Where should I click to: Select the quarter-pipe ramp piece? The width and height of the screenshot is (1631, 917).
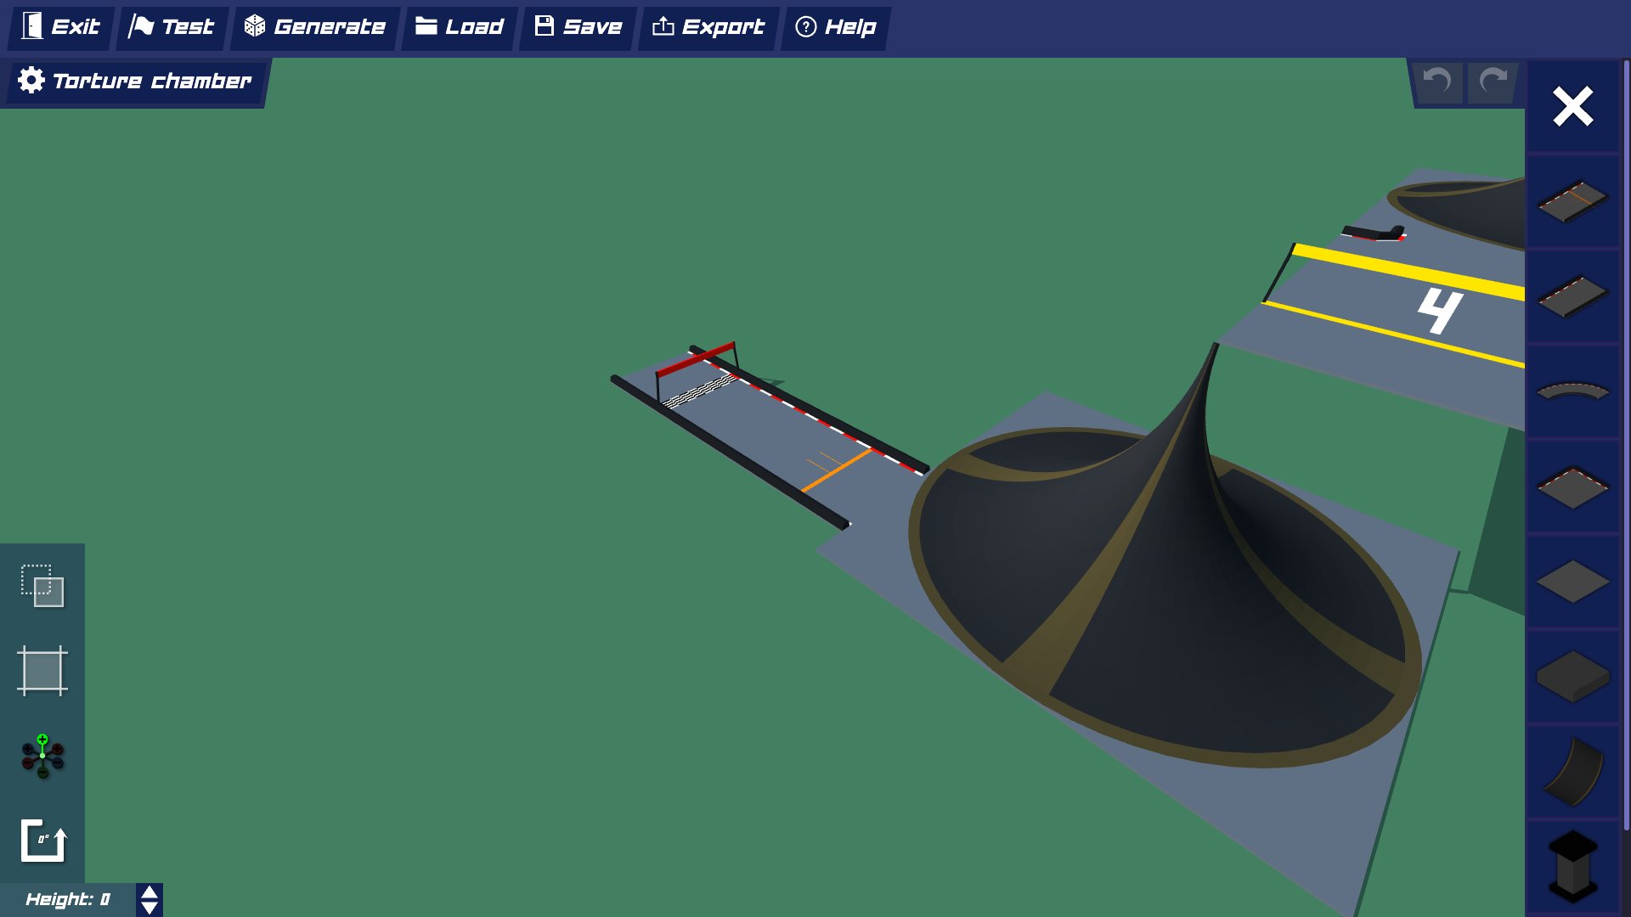(1572, 772)
